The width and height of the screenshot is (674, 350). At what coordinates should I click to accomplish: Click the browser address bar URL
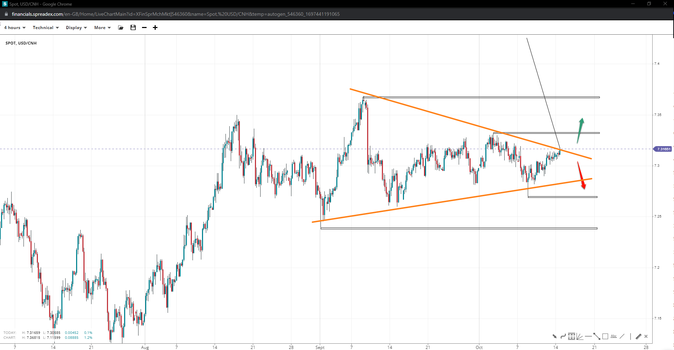pyautogui.click(x=175, y=14)
